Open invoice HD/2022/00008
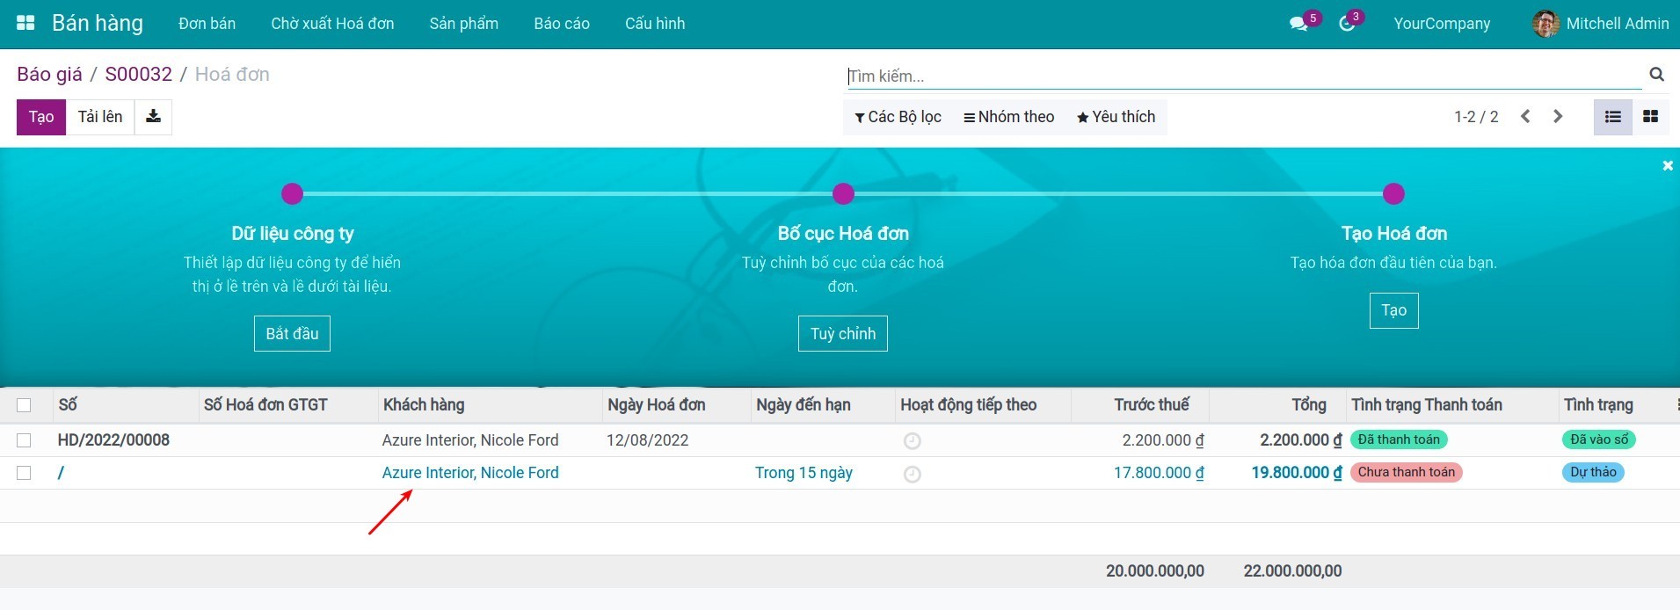 click(113, 440)
